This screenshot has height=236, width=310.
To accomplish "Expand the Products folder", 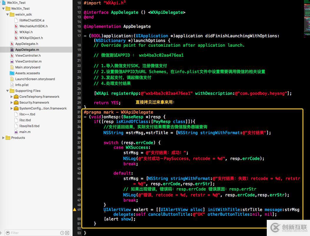I will point(3,138).
